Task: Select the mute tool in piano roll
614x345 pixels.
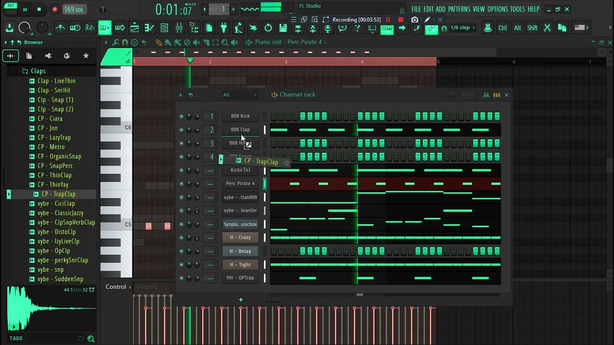Action: (x=196, y=42)
